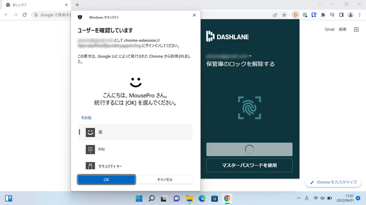Open the Gmail link
The height and width of the screenshot is (205, 366).
click(329, 29)
